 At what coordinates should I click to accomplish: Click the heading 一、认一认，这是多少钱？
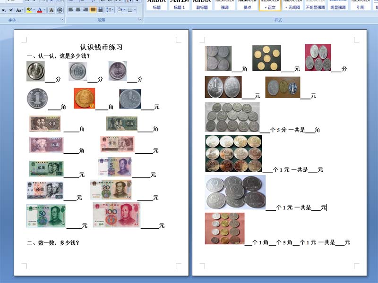click(x=58, y=56)
